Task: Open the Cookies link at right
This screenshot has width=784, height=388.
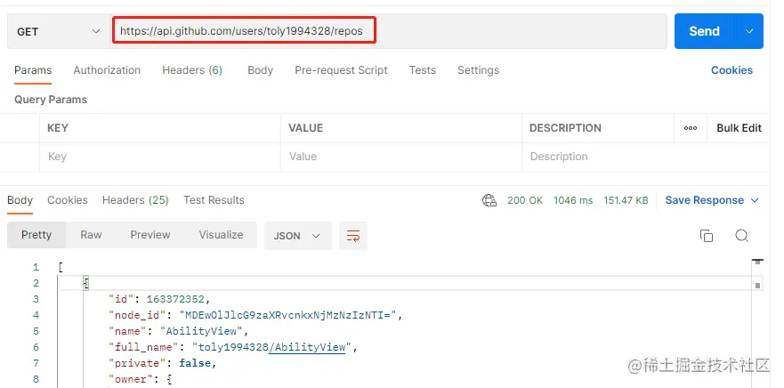Action: (x=731, y=70)
